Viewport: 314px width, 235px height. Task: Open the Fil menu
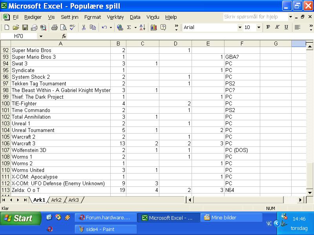[x=16, y=17]
